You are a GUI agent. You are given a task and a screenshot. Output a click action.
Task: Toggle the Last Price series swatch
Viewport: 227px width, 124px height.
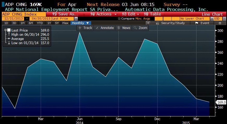(x=9, y=30)
